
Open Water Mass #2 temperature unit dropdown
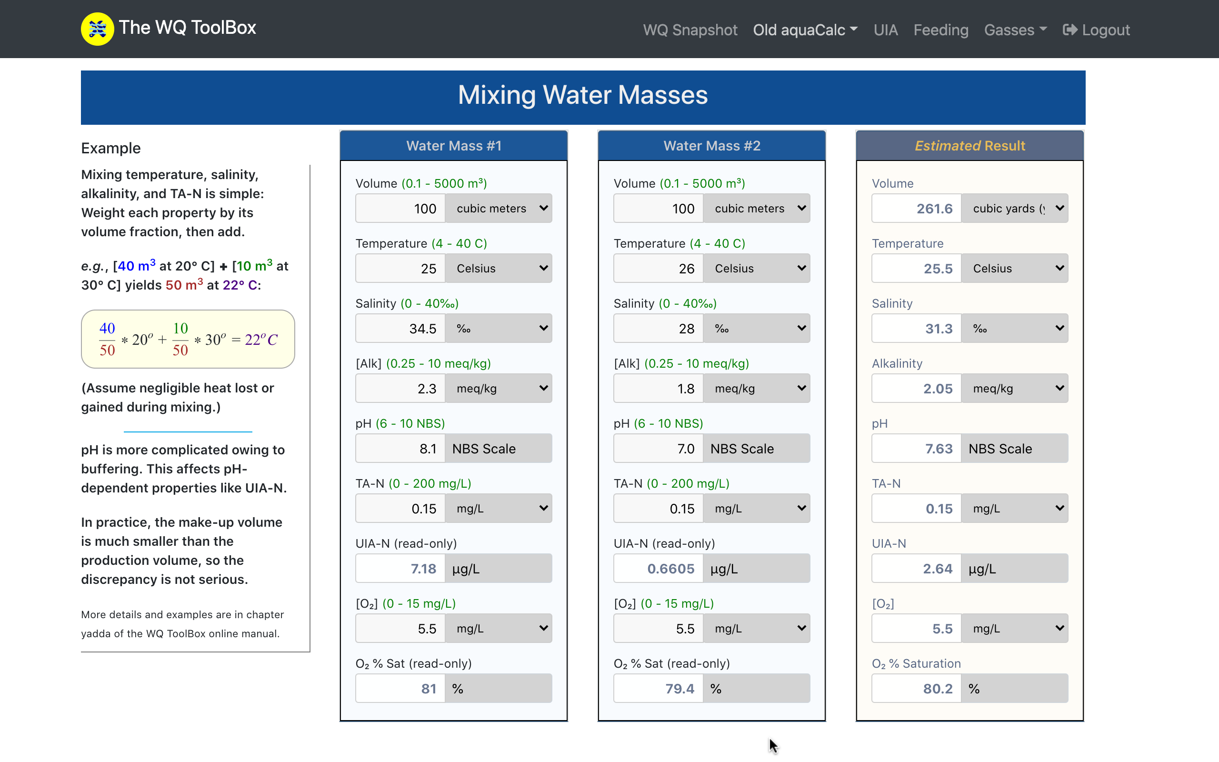(756, 268)
